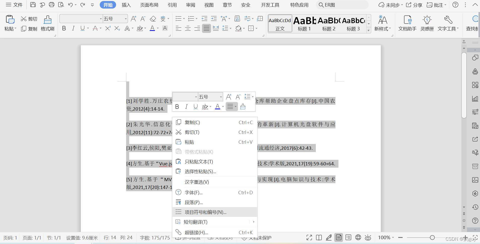Switch to the Insert (插入) ribbon tab
The height and width of the screenshot is (244, 480).
pyautogui.click(x=126, y=5)
